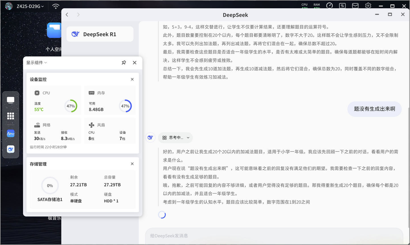Open the transfer tasks icon in top bar

342,5
